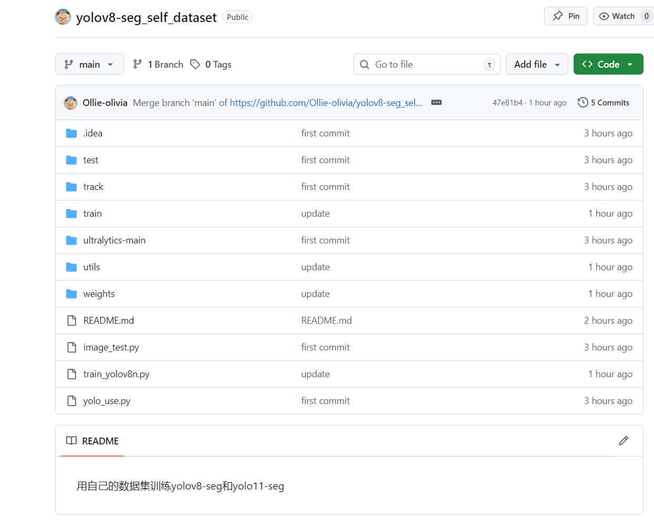
Task: Click the file icon next to image_test.py
Action: pyautogui.click(x=71, y=347)
